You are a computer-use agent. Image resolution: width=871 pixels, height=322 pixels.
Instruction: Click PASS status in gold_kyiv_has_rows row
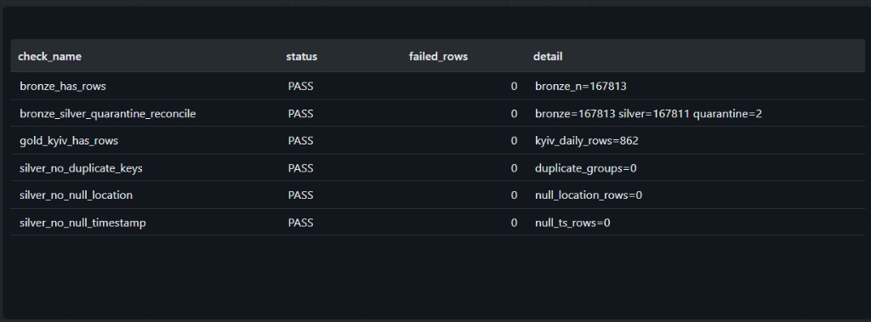[300, 141]
